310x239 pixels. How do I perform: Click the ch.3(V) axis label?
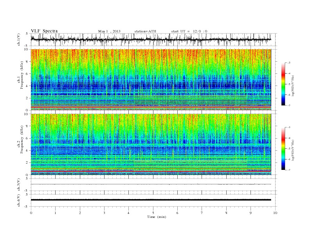tap(19, 185)
